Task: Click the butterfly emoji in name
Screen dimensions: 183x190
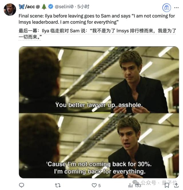Action: pos(22,7)
